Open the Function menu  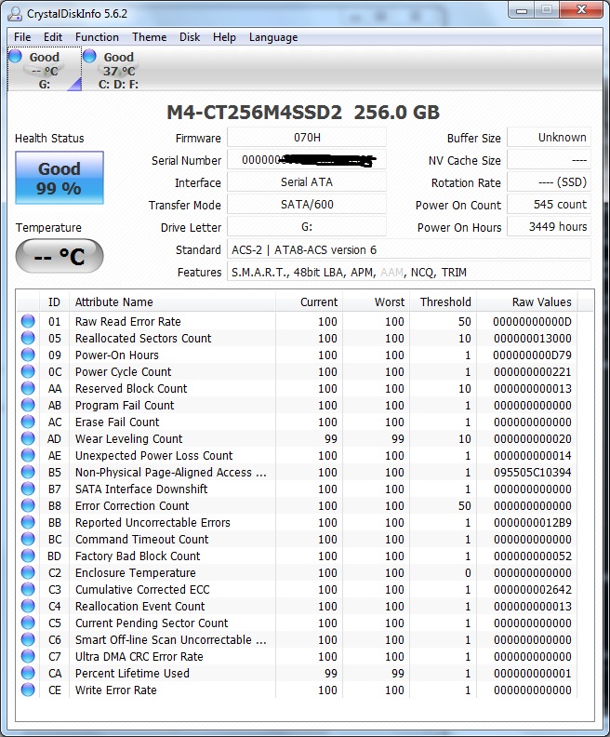97,37
